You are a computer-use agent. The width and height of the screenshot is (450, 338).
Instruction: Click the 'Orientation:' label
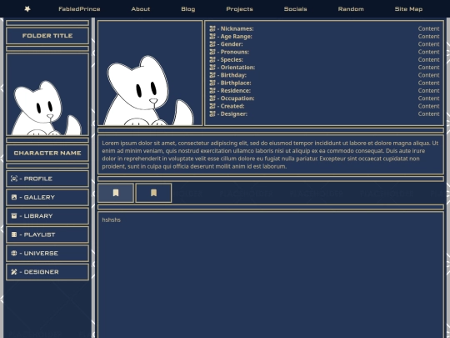[x=237, y=68]
